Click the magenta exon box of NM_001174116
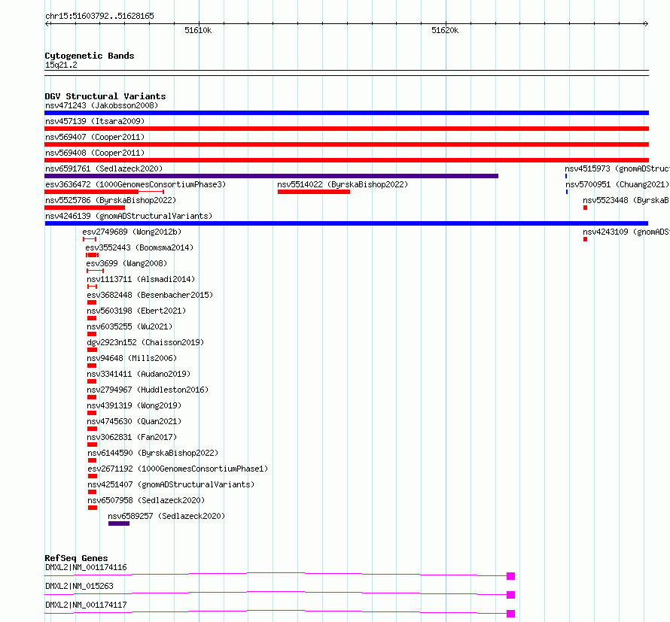The width and height of the screenshot is (670, 622). point(510,576)
